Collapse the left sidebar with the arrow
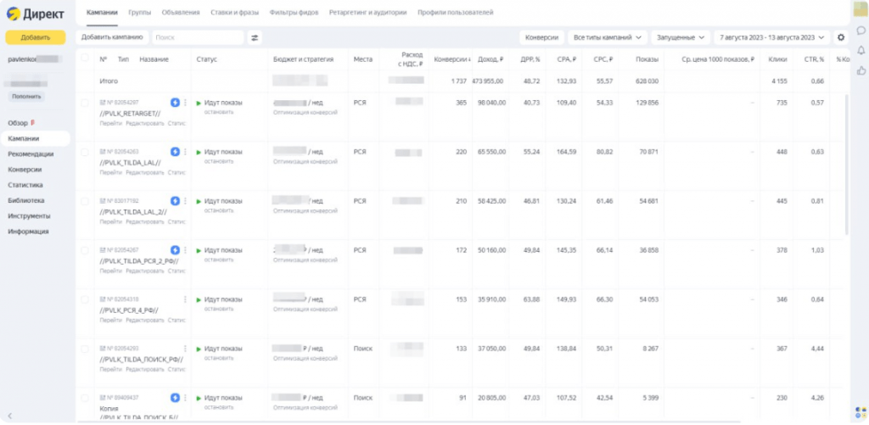The height and width of the screenshot is (425, 869). (x=9, y=415)
